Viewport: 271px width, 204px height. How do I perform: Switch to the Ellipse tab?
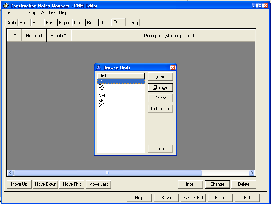point(65,23)
